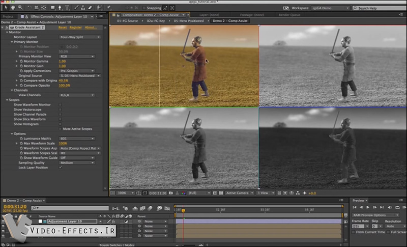Select the Hand tool
Screen dimensions: 407x247
(13, 8)
